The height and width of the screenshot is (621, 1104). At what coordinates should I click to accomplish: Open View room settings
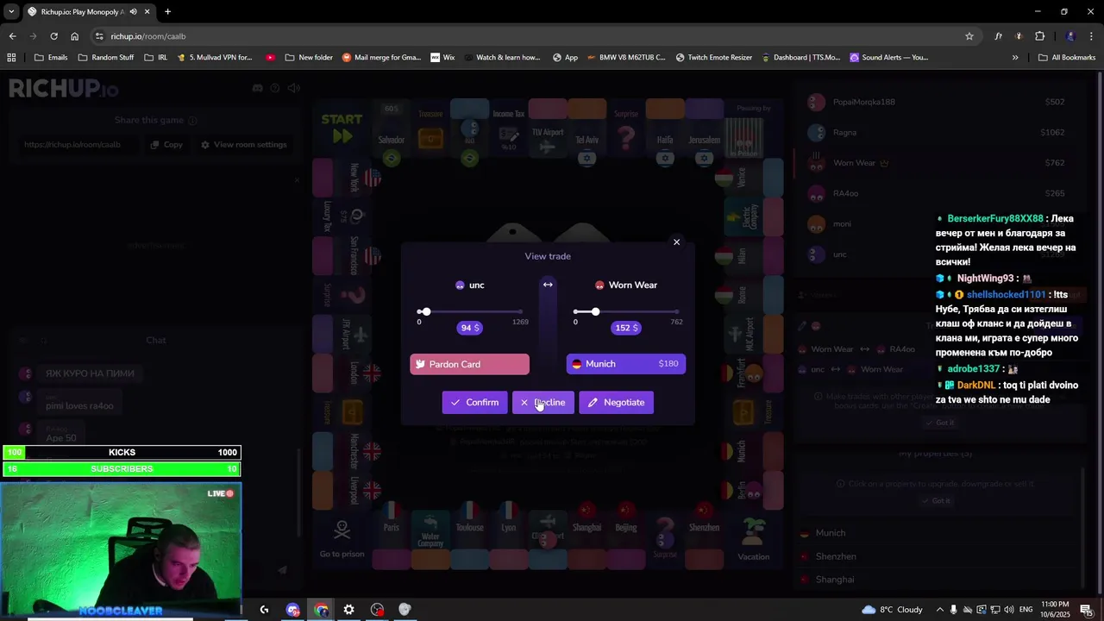click(243, 144)
